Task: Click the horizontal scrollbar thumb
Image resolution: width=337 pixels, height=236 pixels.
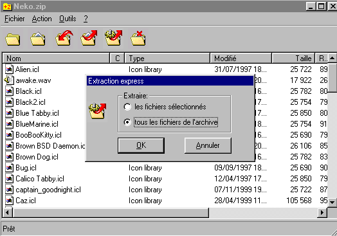Action: click(111, 213)
